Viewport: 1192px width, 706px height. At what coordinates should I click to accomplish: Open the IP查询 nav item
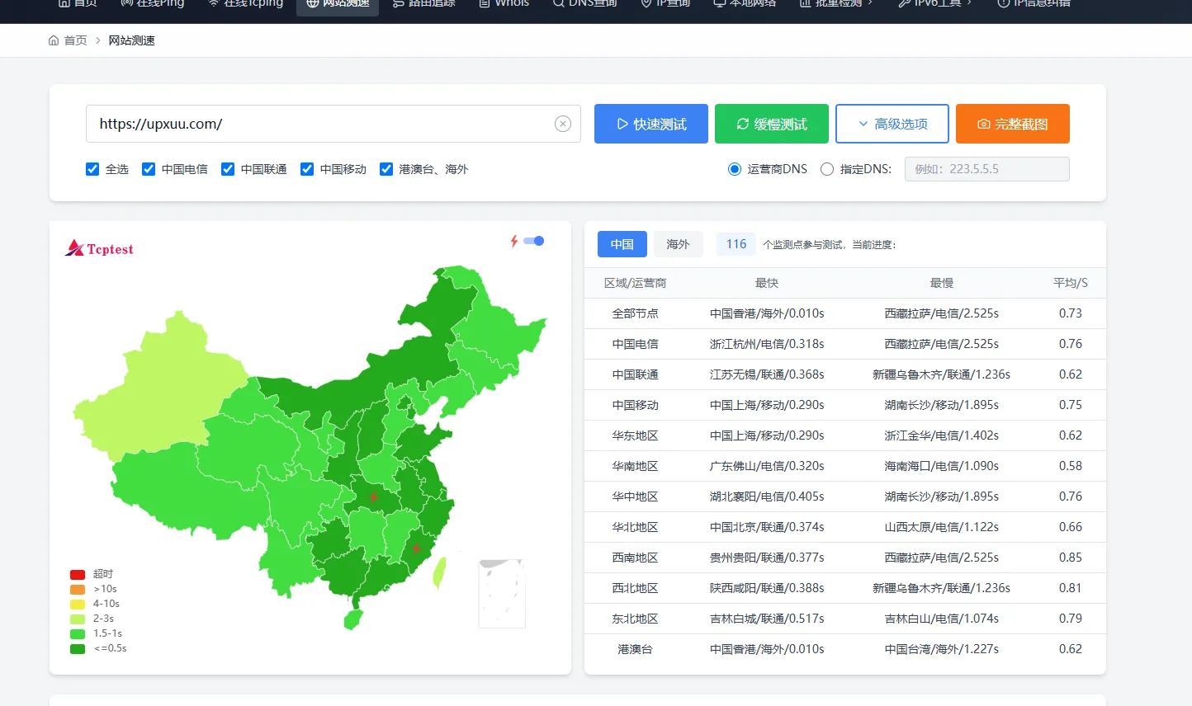tap(665, 3)
